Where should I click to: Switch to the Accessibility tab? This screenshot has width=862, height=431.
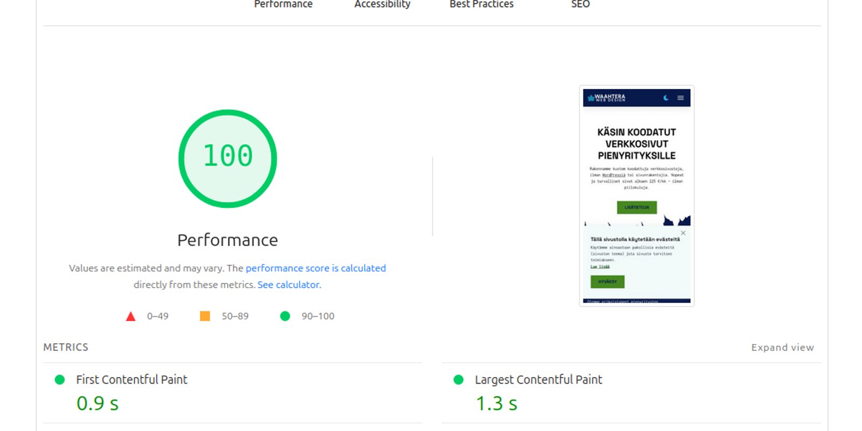(382, 4)
